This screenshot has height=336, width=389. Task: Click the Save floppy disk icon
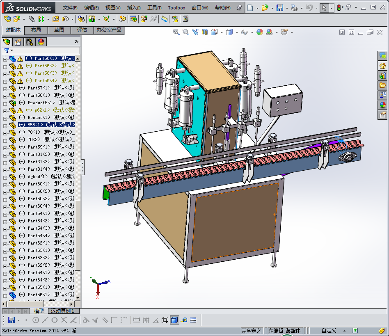[279, 8]
